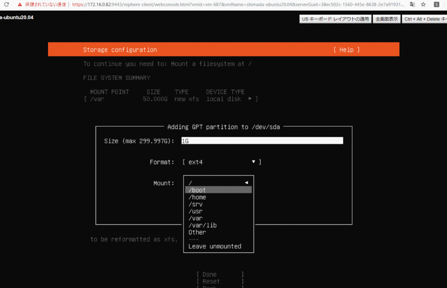Screen dimensions: 447x288
Task: Apply US keyboard layout button
Action: click(335, 19)
